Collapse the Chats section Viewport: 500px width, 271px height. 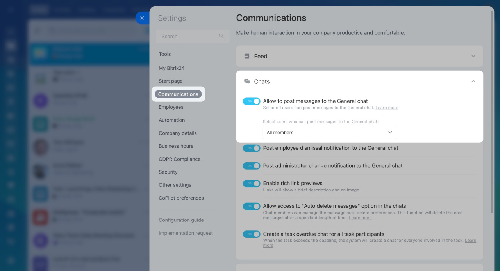[x=473, y=81]
